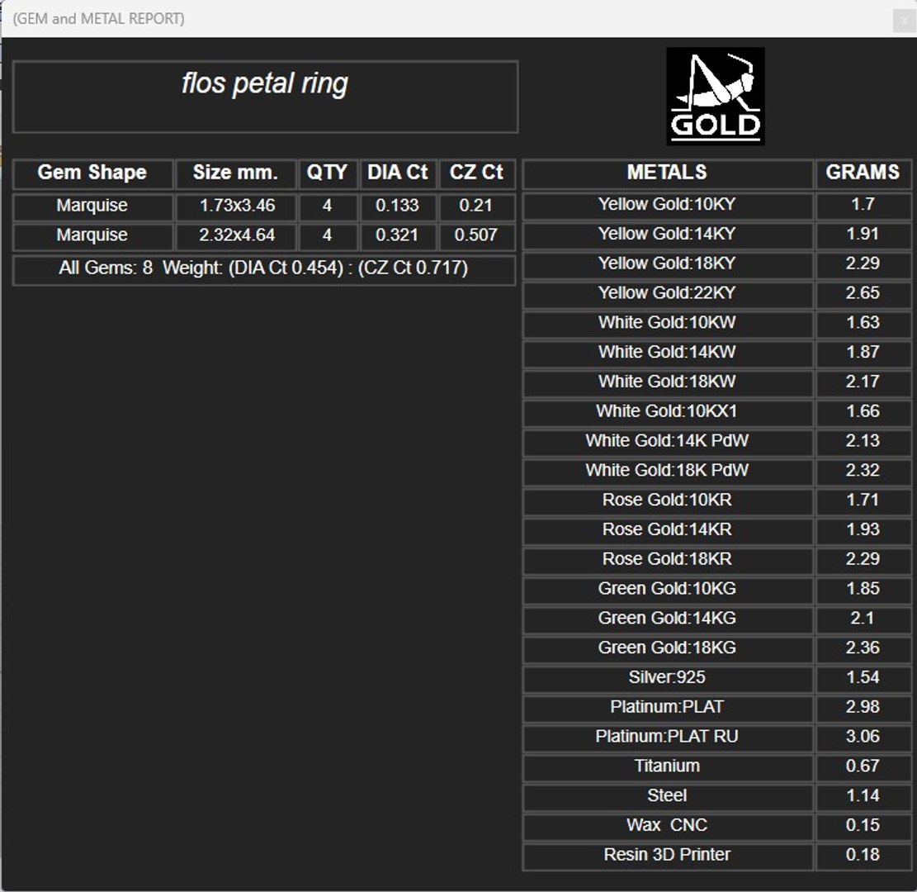Click the 1.85 grams value
This screenshot has width=917, height=892.
pyautogui.click(x=863, y=590)
